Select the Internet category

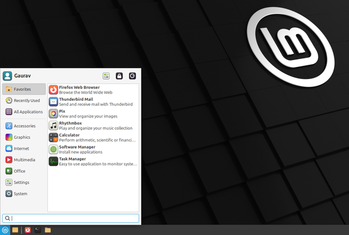[x=24, y=148]
